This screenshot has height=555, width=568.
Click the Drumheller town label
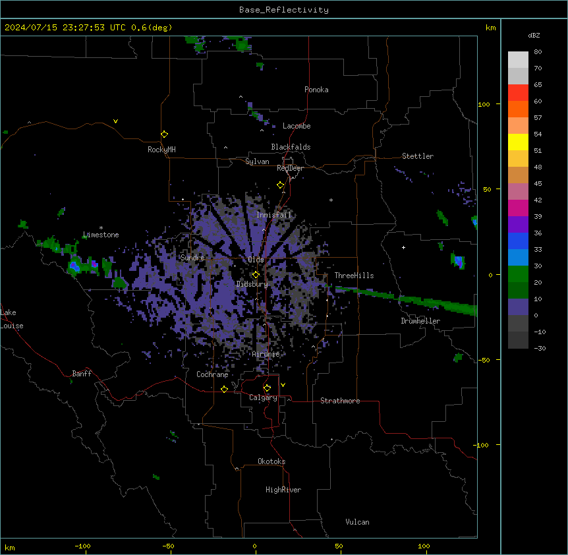pos(420,321)
